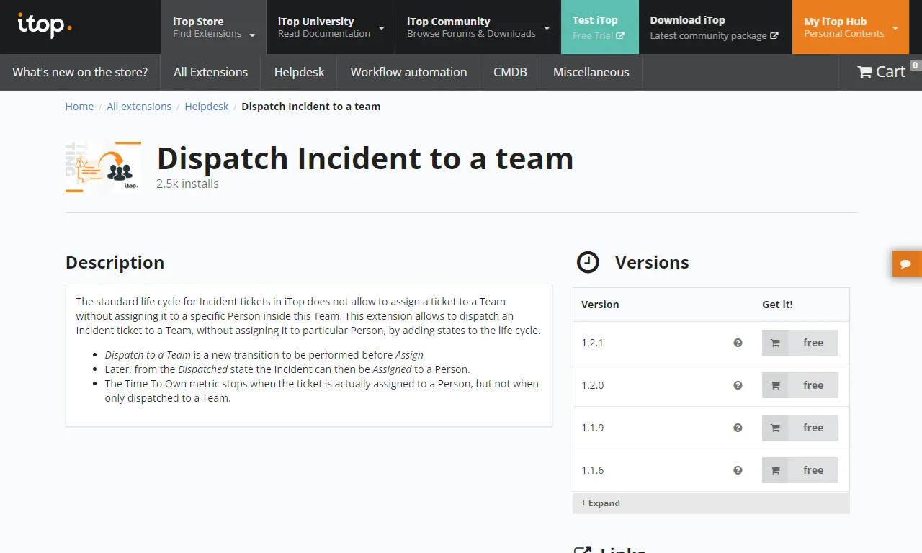
Task: Click external link icon beside Free Trial
Action: (x=620, y=35)
